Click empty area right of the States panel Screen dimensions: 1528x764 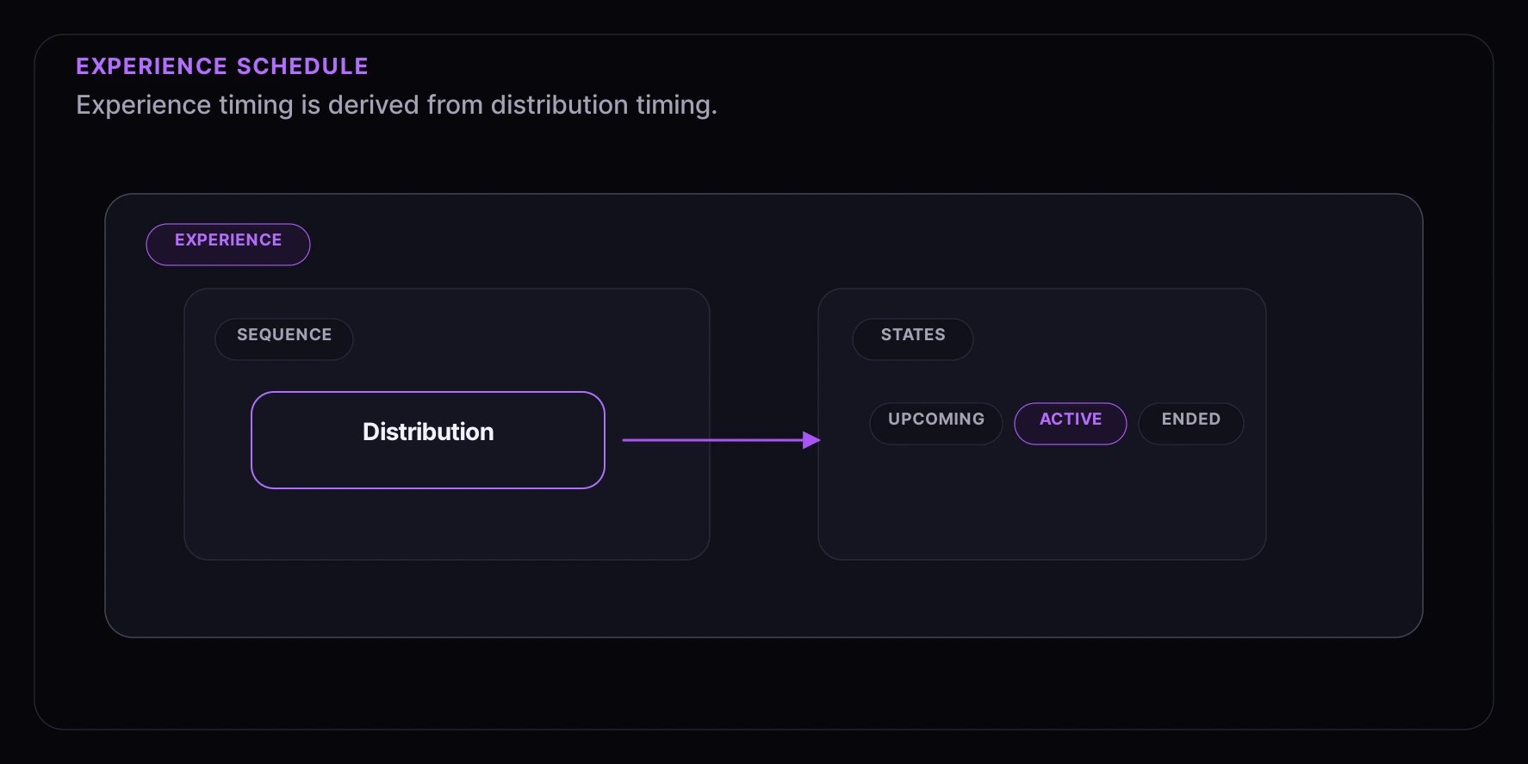coord(1344,424)
